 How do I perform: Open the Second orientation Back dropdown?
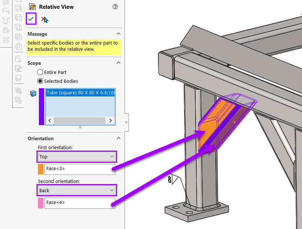(x=76, y=190)
